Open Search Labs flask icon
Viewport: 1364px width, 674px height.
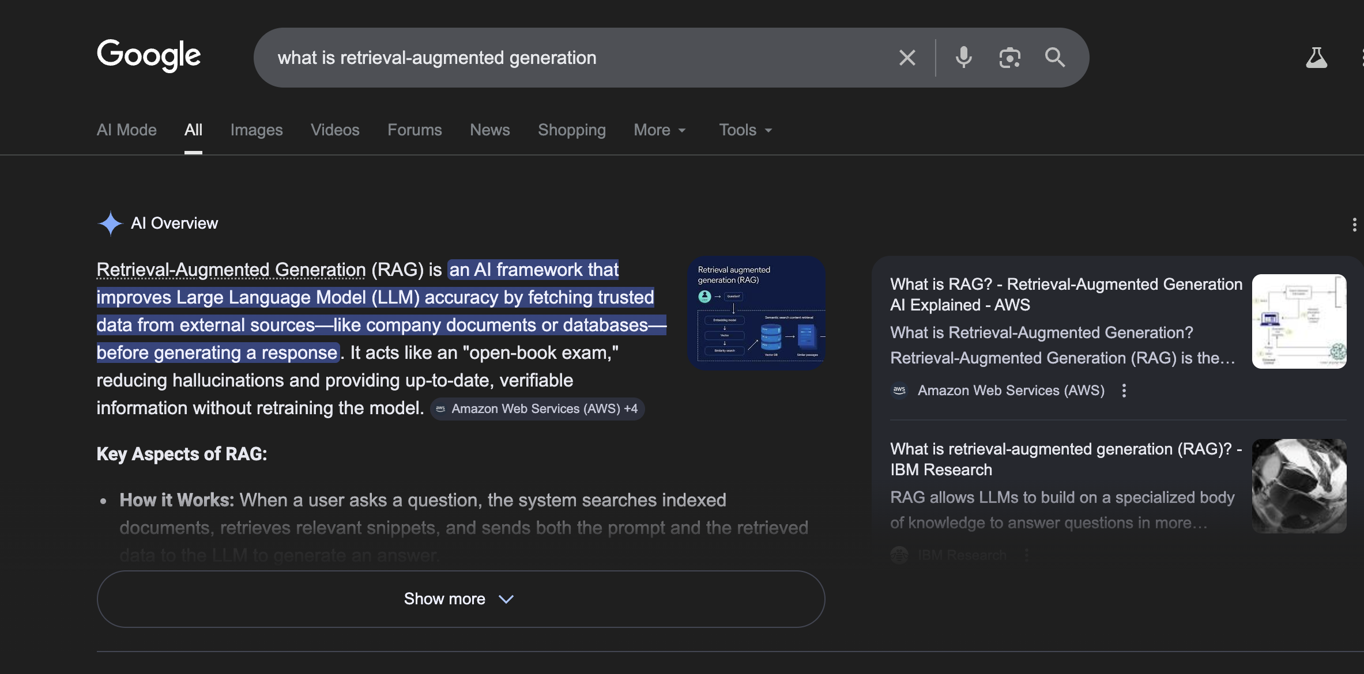point(1316,58)
